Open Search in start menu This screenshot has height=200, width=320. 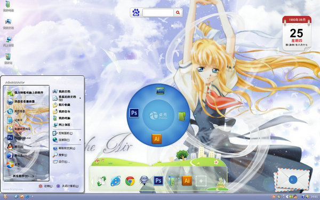(60, 155)
